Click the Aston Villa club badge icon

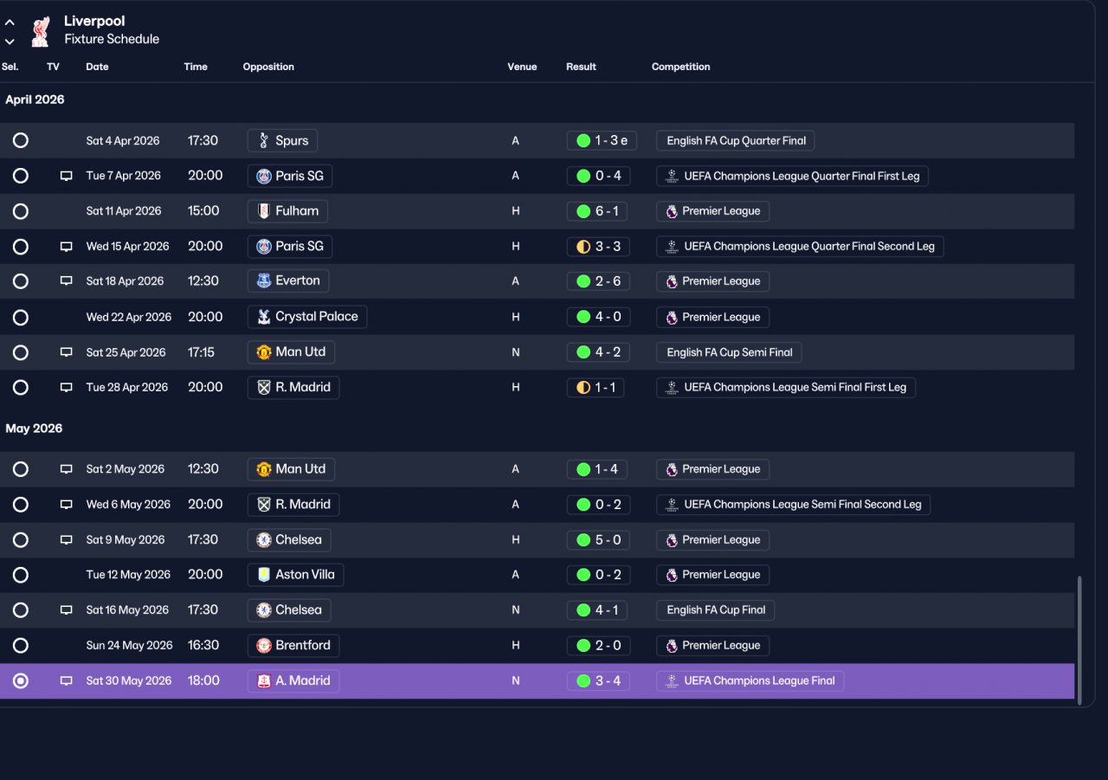[264, 575]
